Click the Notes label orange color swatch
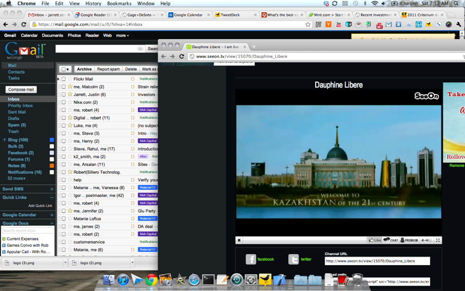 coord(52,166)
